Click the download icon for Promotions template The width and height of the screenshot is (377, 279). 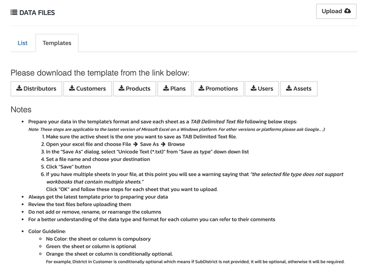coord(201,88)
